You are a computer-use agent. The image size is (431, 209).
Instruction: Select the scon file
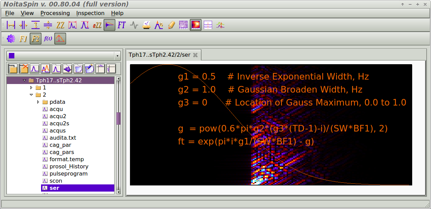[x=56, y=181]
